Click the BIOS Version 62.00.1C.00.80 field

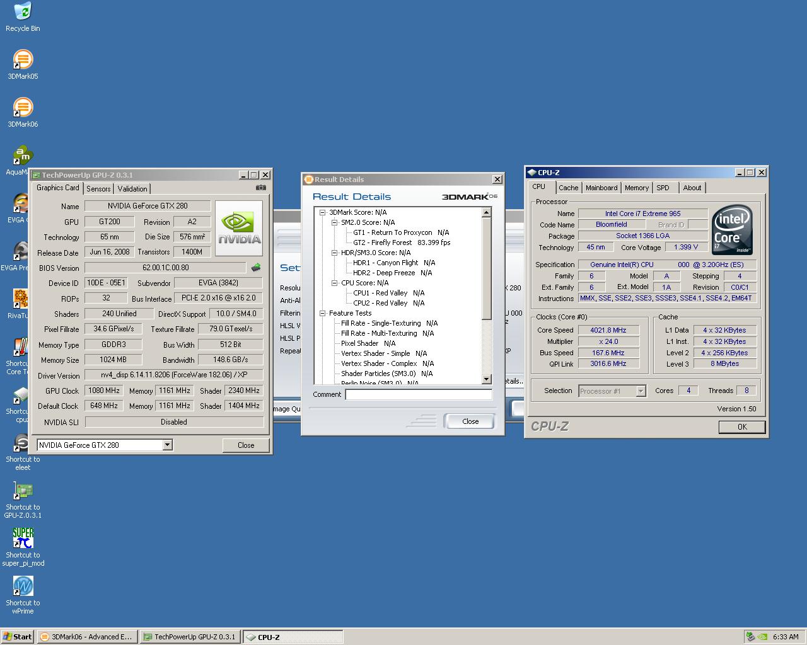(165, 268)
